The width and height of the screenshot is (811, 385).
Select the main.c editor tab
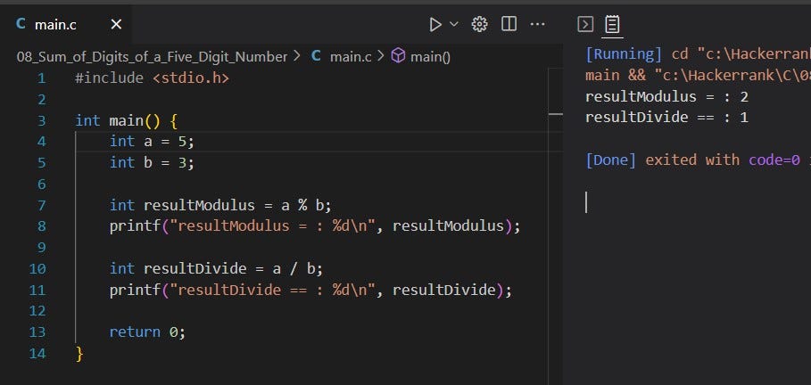pyautogui.click(x=66, y=24)
